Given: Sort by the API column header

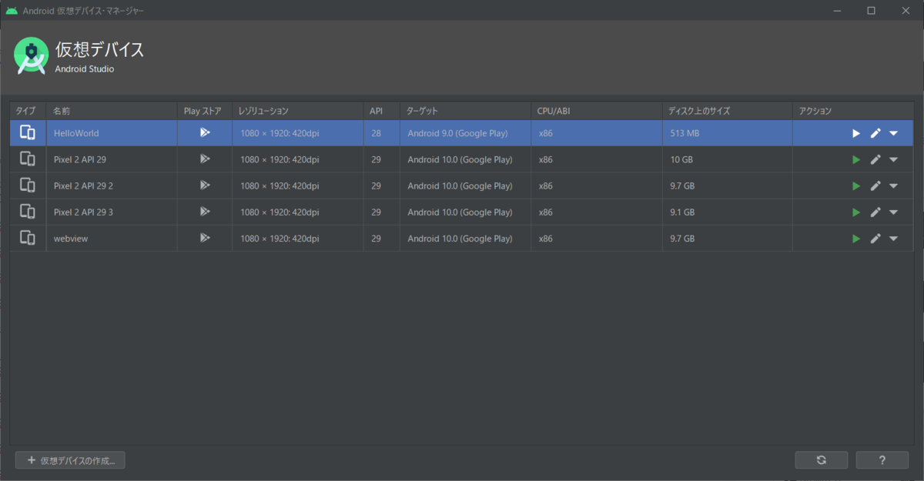Looking at the screenshot, I should click(x=382, y=111).
